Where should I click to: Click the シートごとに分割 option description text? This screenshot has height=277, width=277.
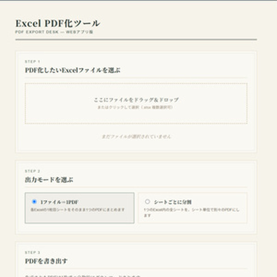pyautogui.click(x=192, y=213)
